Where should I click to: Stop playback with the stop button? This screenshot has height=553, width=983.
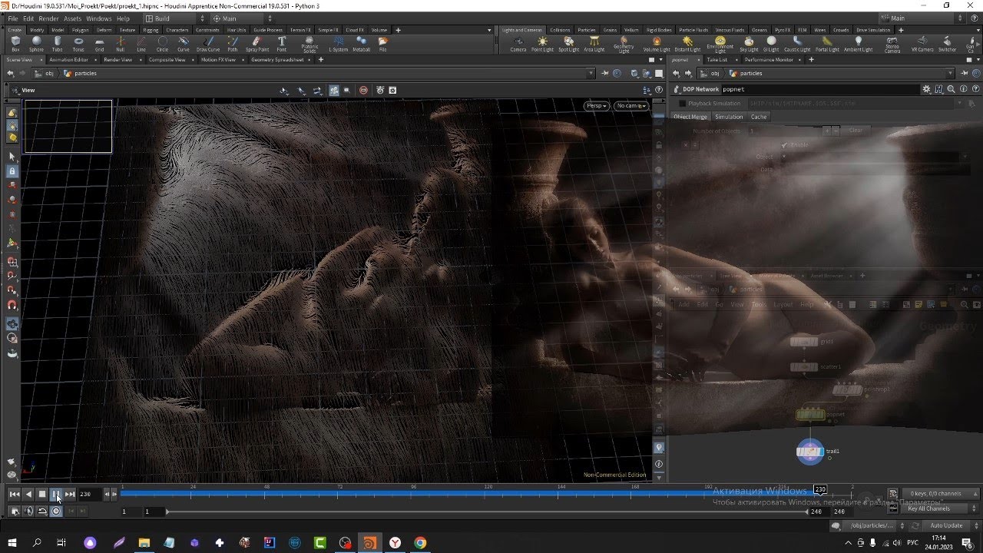(x=42, y=495)
